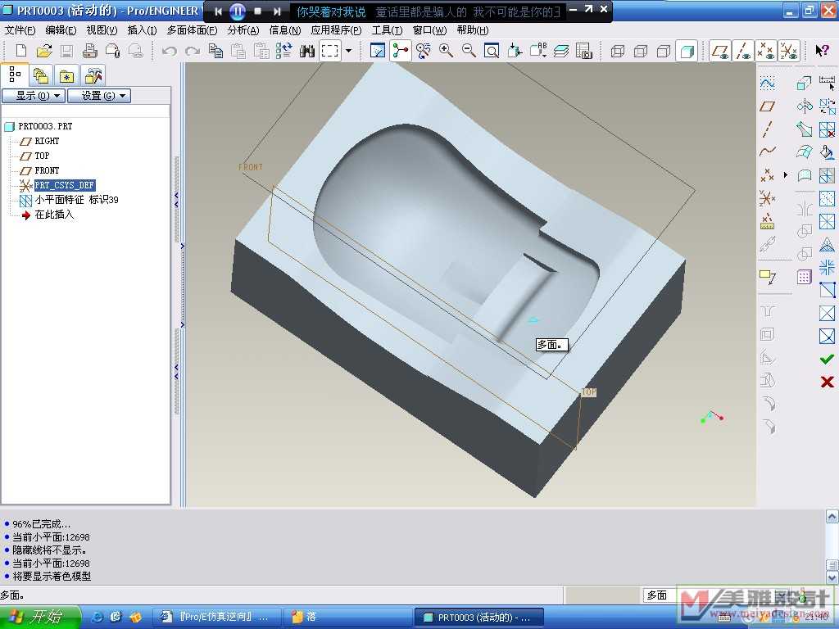The image size is (839, 629).
Task: Select 小平面特征 标识39 in model tree
Action: tap(76, 200)
